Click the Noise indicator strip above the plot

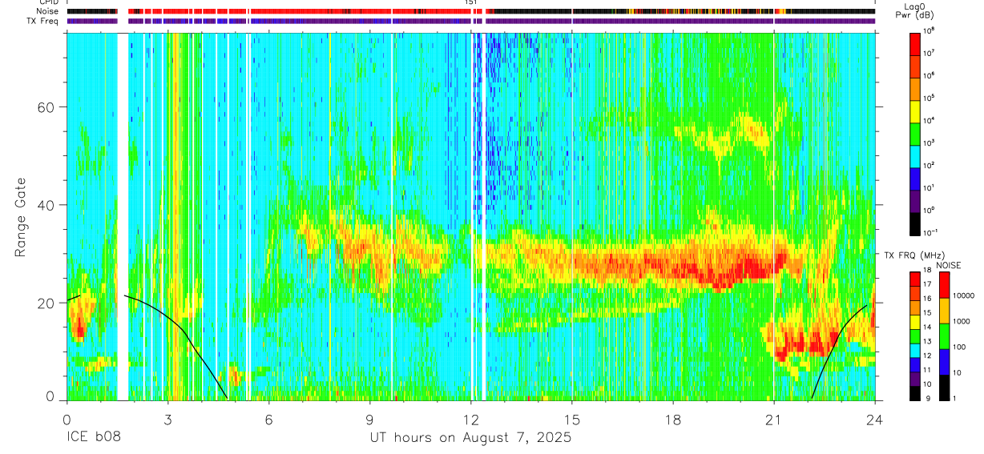click(470, 11)
